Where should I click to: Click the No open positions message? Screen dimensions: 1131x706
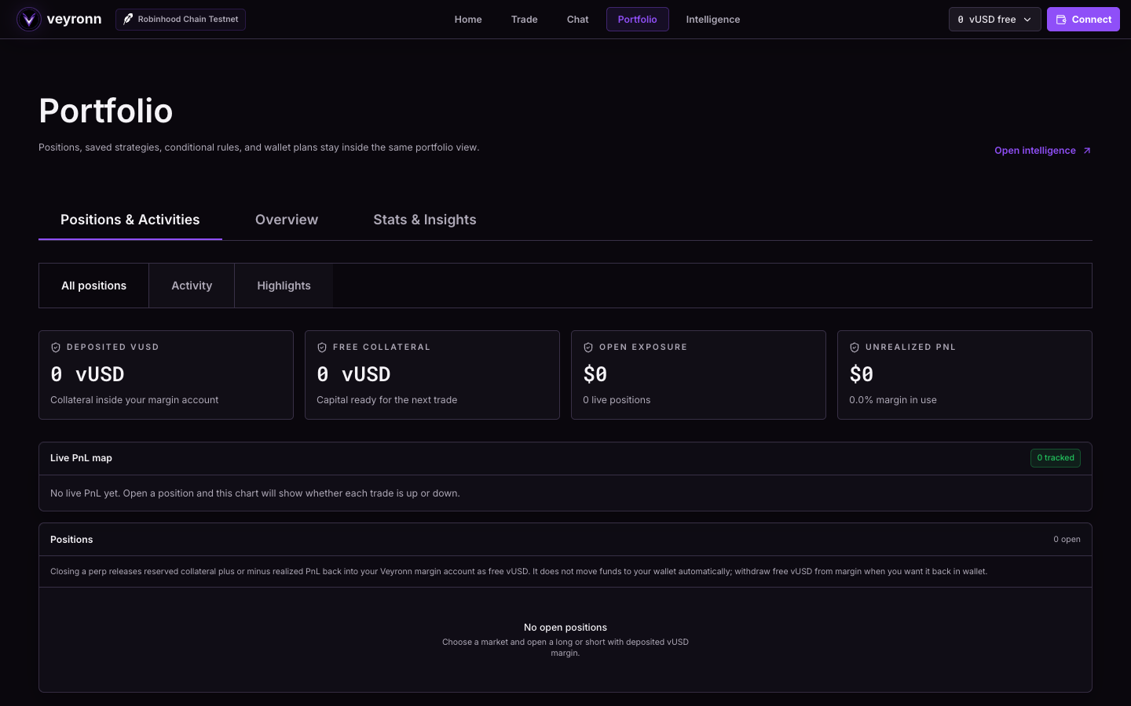click(565, 628)
